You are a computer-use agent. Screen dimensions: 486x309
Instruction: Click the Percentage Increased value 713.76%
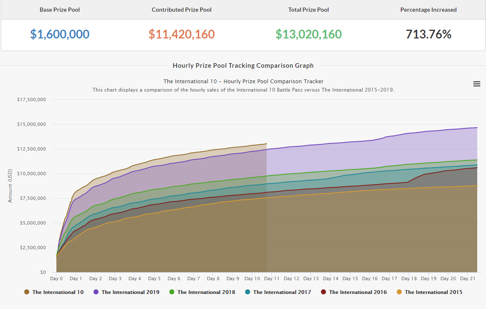[428, 34]
